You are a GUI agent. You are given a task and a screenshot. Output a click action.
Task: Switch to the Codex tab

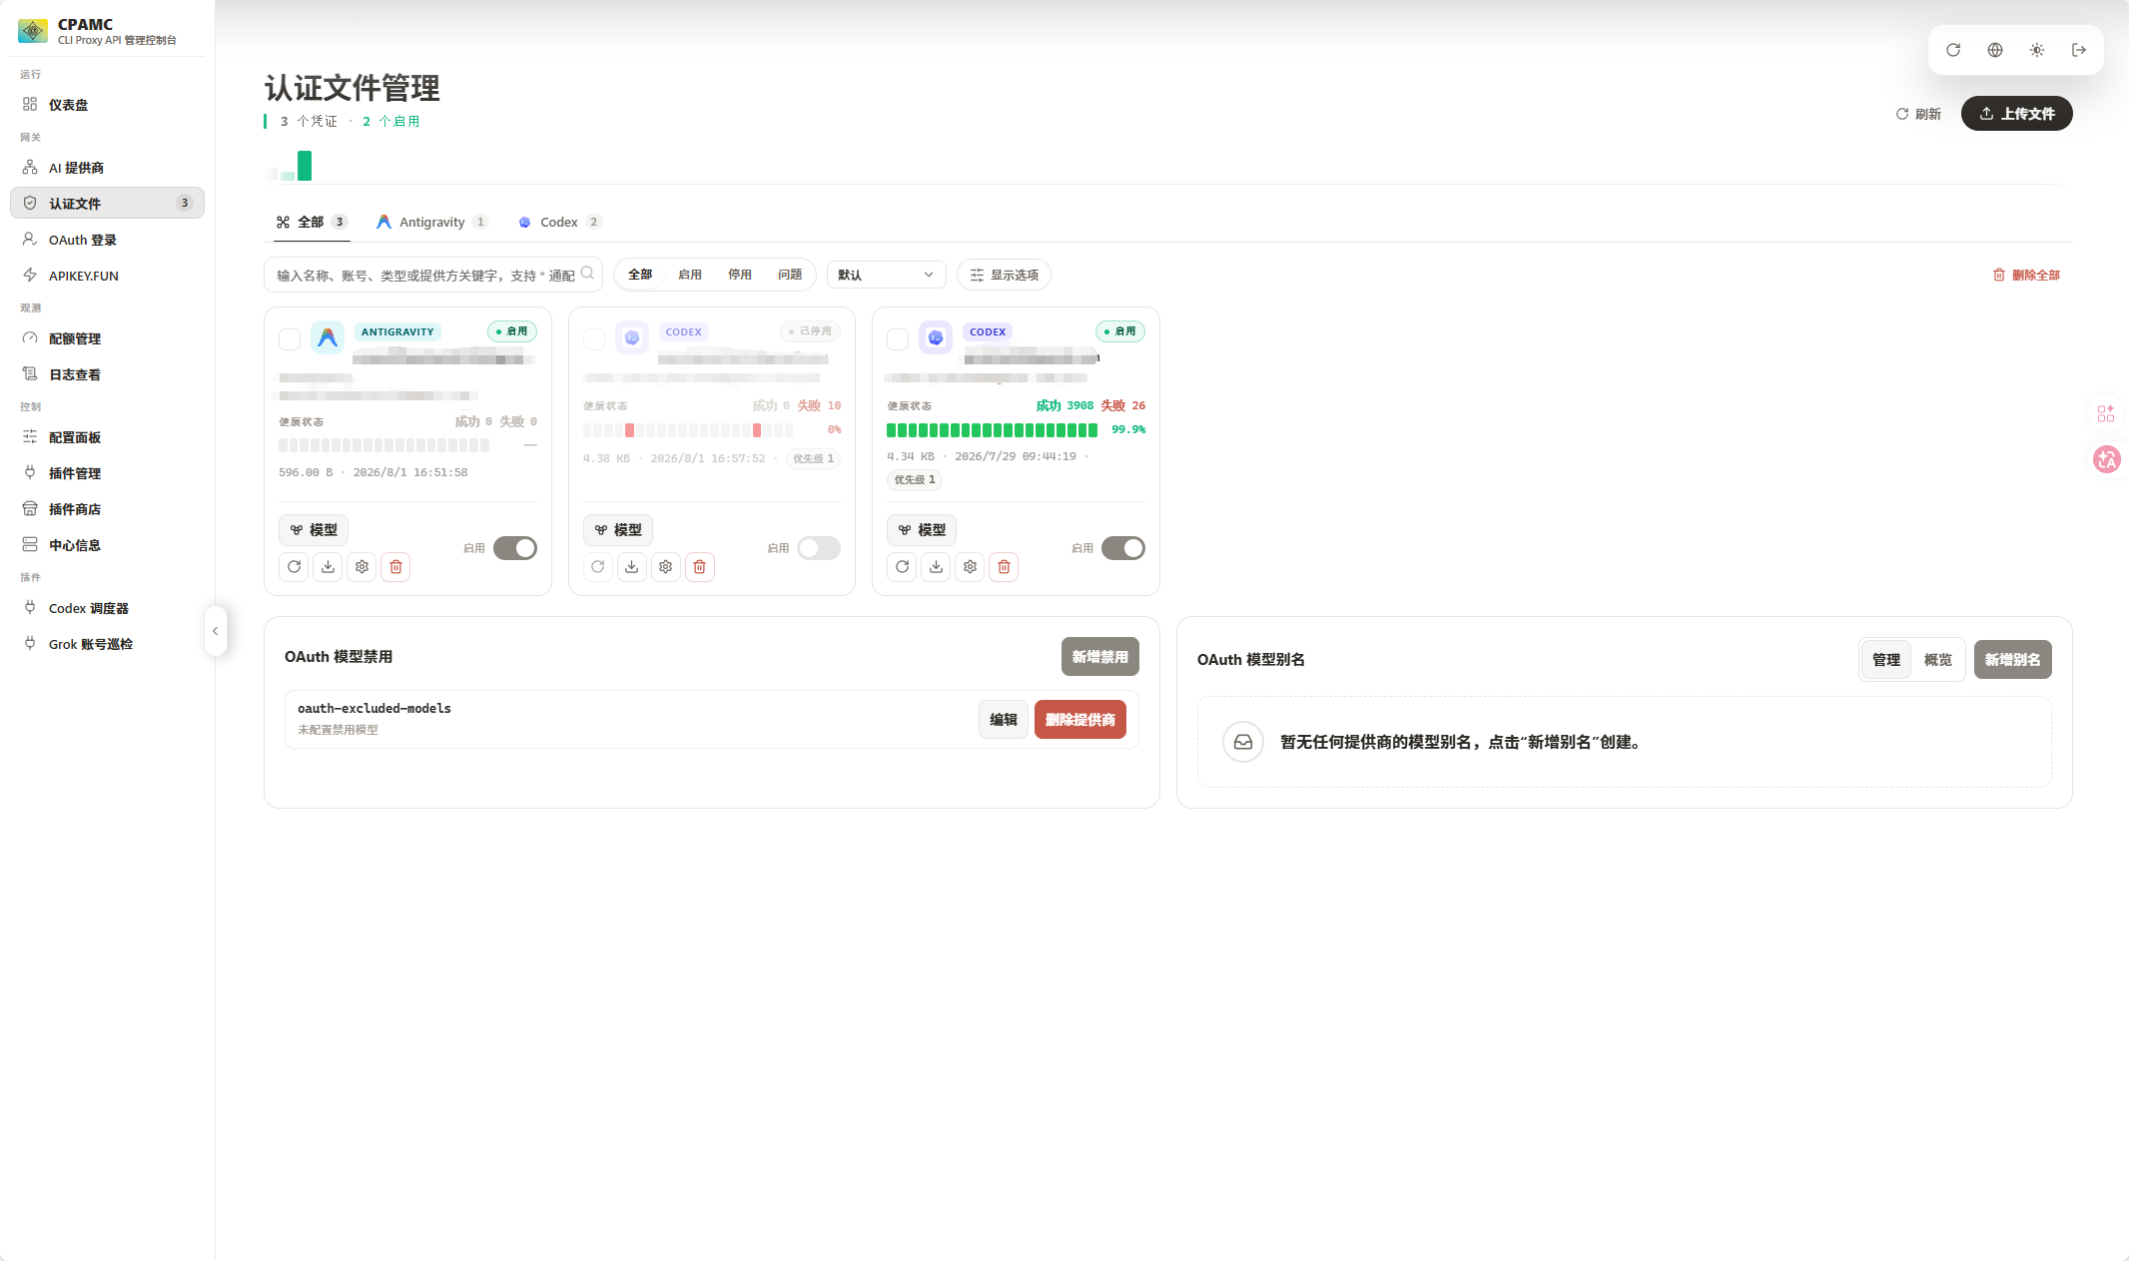559,222
